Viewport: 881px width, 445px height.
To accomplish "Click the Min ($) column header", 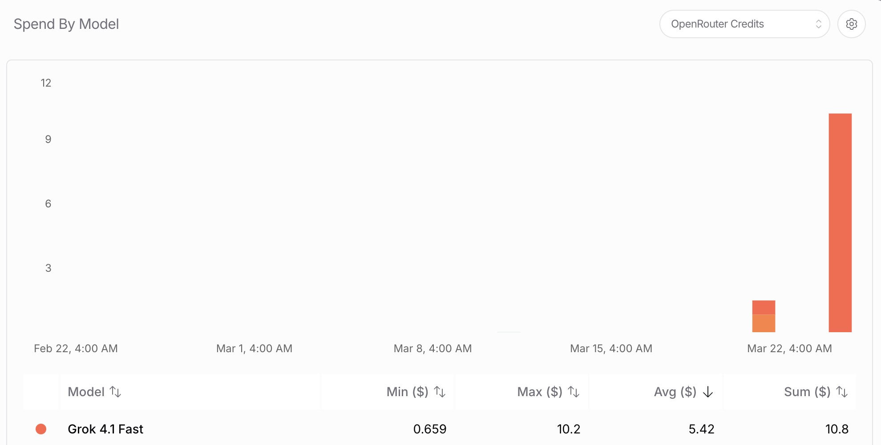I will [388, 392].
